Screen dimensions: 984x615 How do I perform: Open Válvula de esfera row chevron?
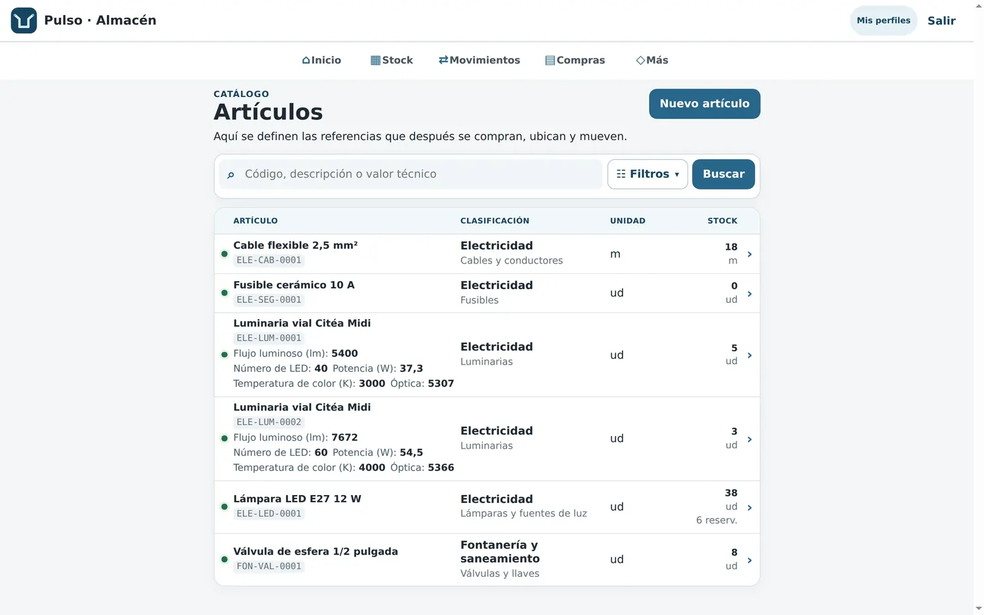coord(749,560)
